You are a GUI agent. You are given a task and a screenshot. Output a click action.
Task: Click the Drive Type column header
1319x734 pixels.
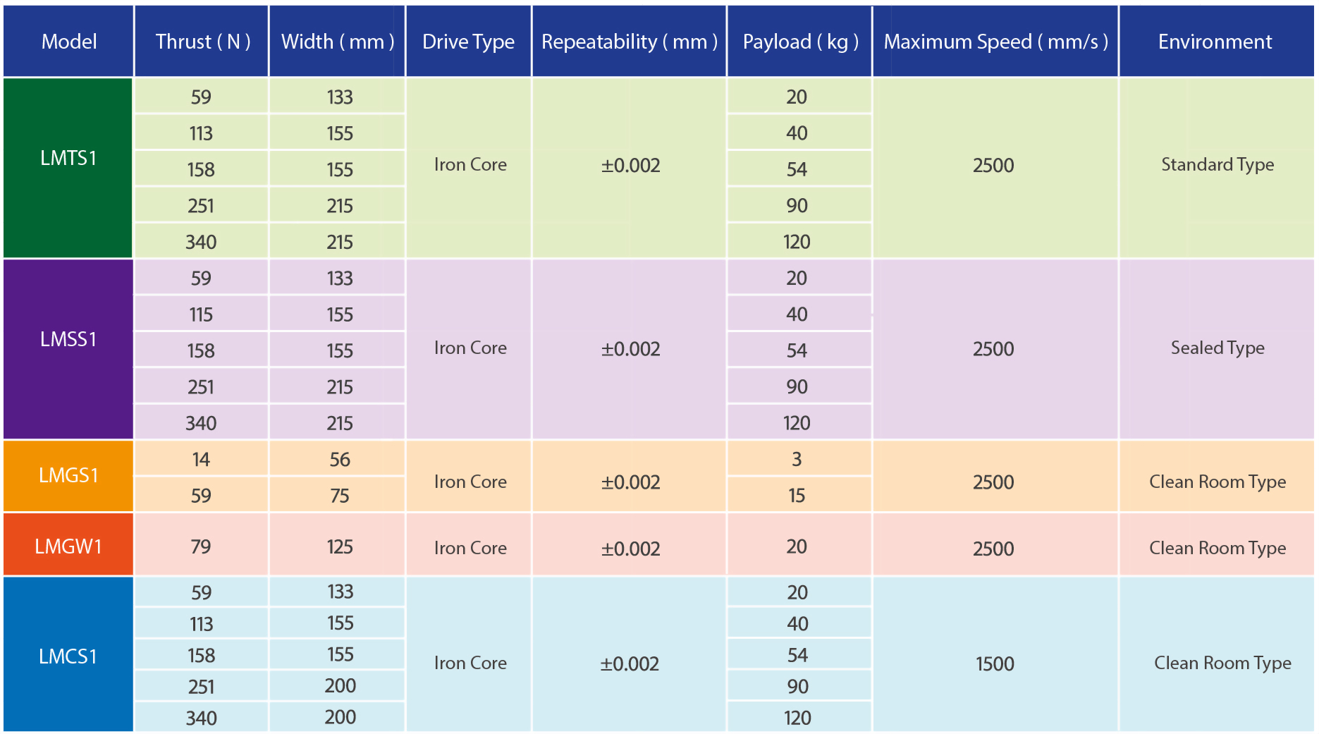click(468, 42)
